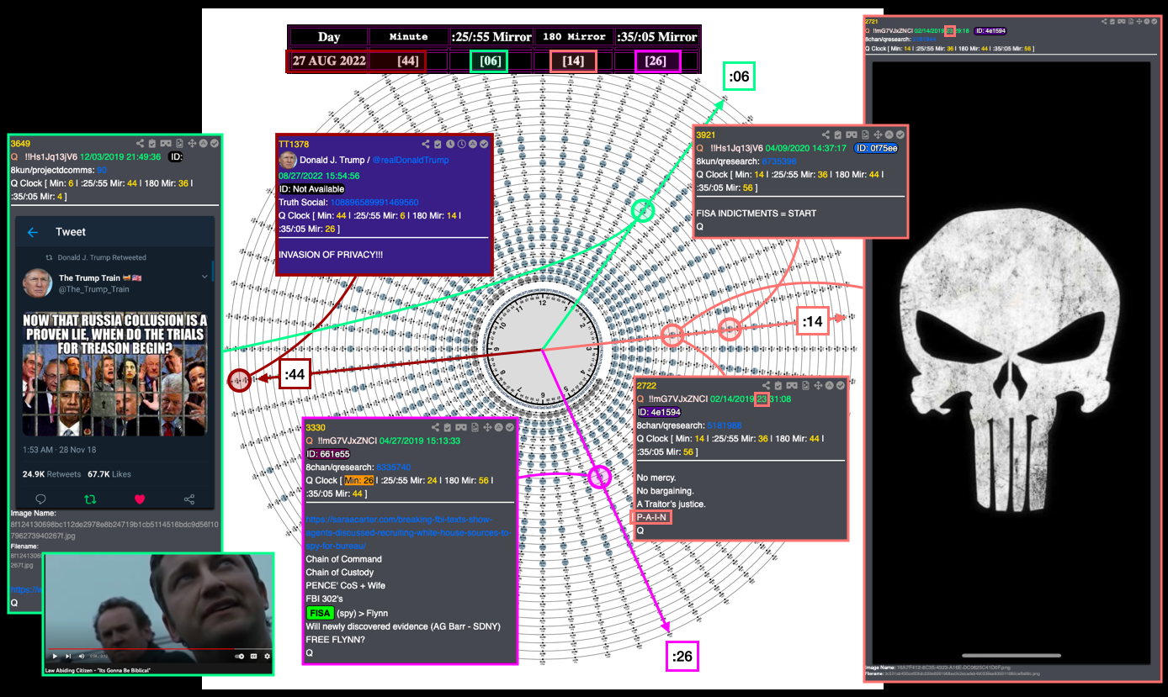
Task: Click green retweet icon under tweet
Action: [90, 499]
